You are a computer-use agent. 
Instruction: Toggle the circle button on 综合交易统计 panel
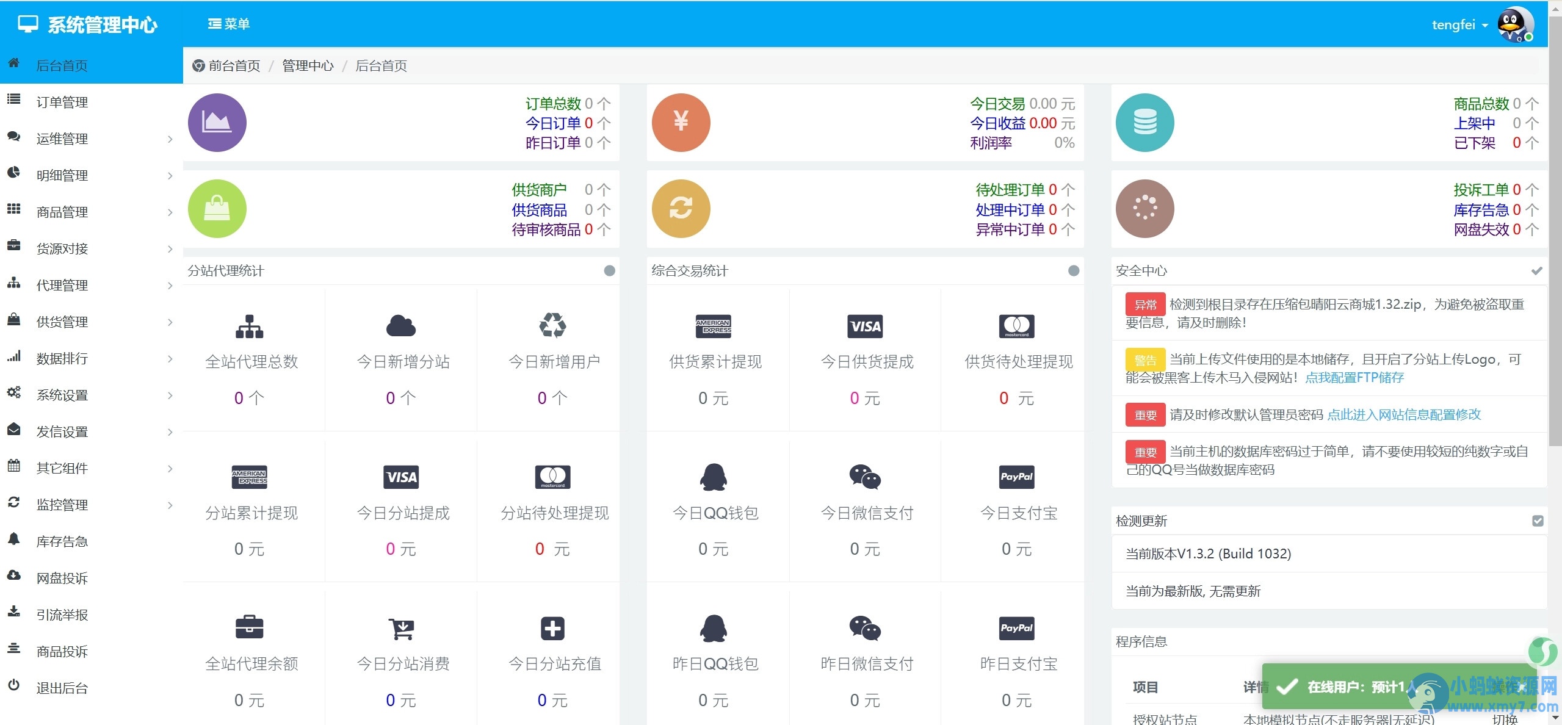click(x=1074, y=271)
